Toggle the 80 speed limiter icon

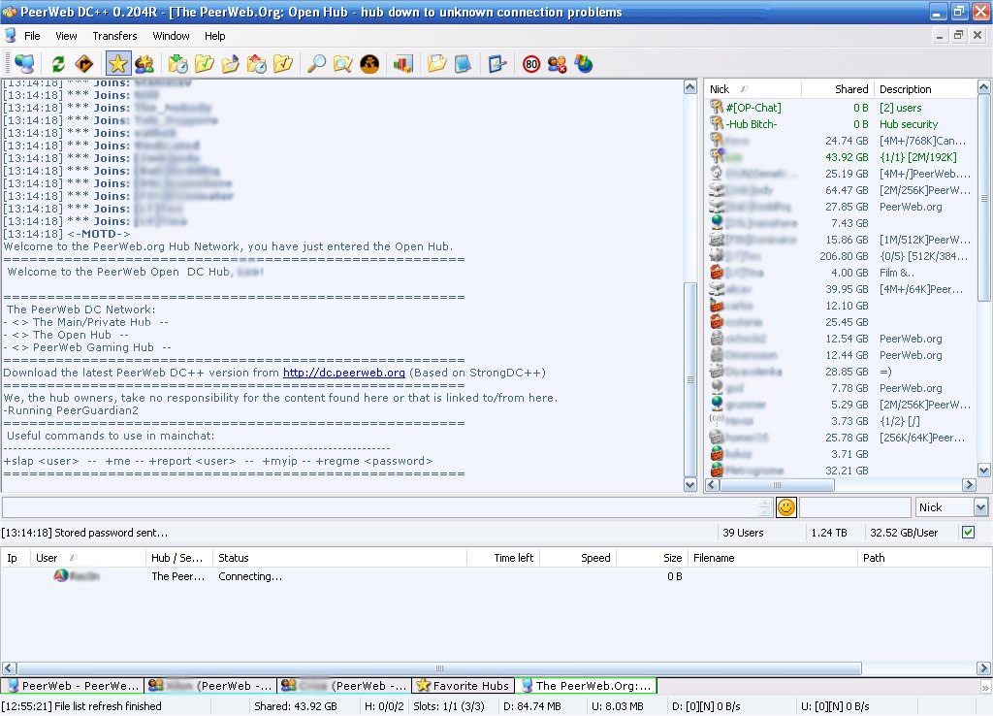(x=531, y=64)
